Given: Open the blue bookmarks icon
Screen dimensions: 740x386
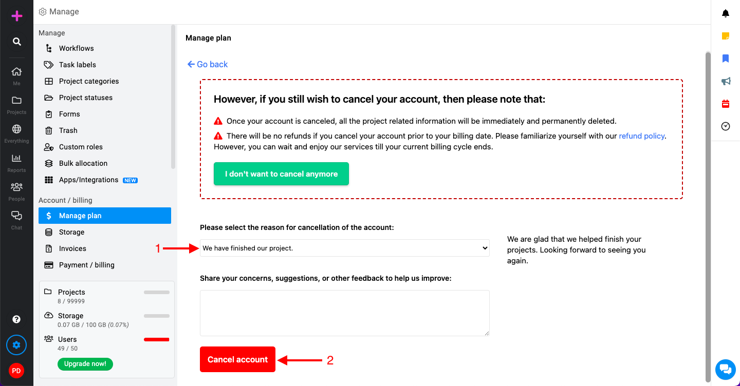Looking at the screenshot, I should tap(726, 59).
